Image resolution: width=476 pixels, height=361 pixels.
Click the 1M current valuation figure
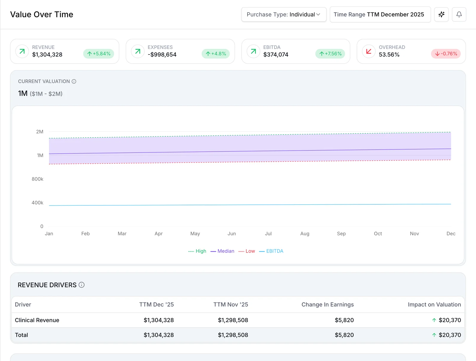point(23,94)
